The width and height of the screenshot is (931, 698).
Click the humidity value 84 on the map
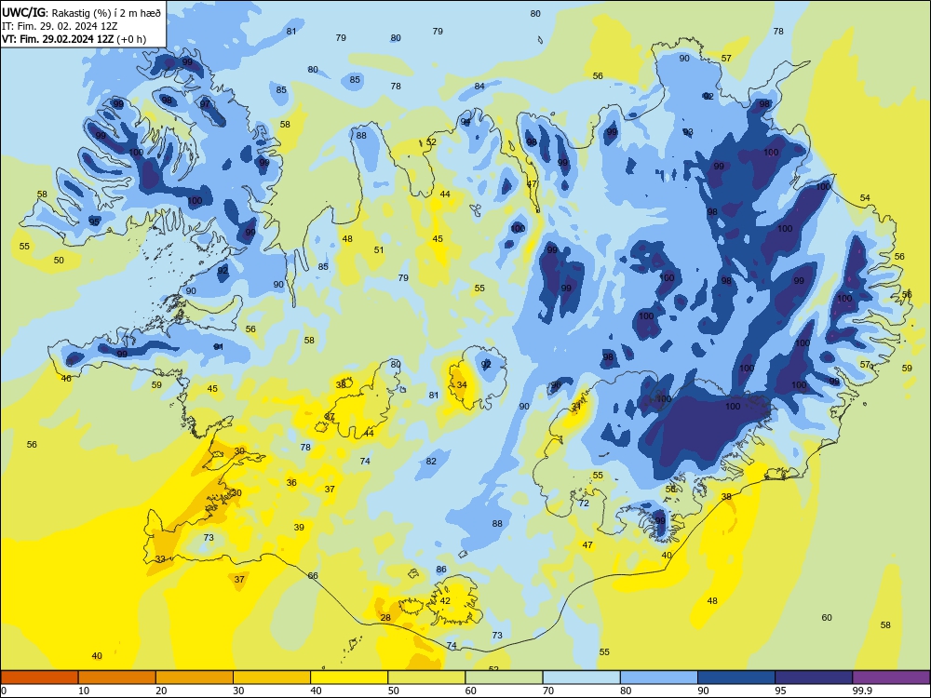(x=479, y=86)
